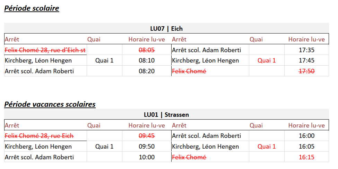
Task: Click the 10:00 time cell
Action: (147, 157)
